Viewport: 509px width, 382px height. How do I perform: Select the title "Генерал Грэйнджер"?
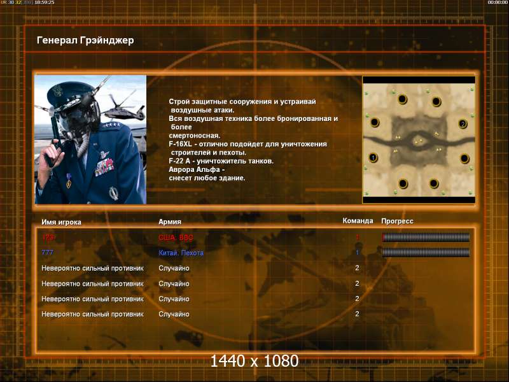[85, 41]
